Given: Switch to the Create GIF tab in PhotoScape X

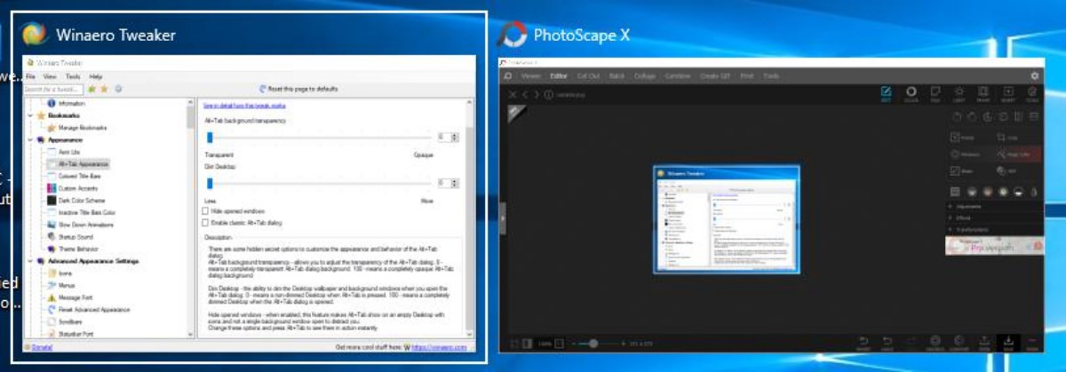Looking at the screenshot, I should (714, 76).
